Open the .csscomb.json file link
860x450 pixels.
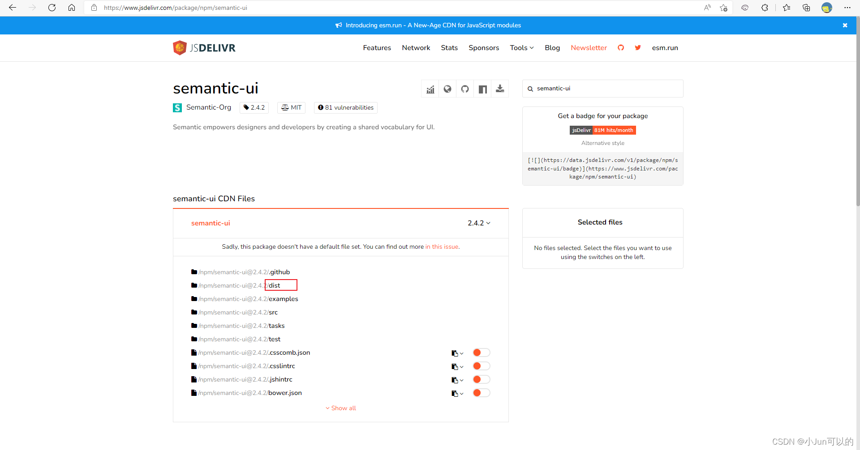250,352
